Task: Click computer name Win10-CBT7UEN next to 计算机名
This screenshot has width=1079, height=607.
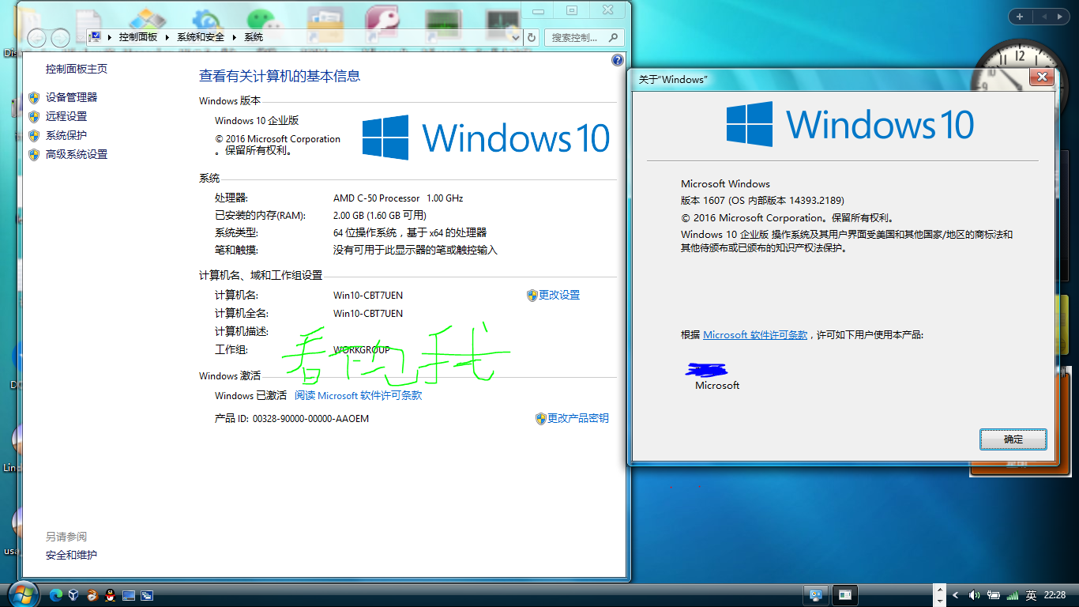Action: [x=368, y=296]
